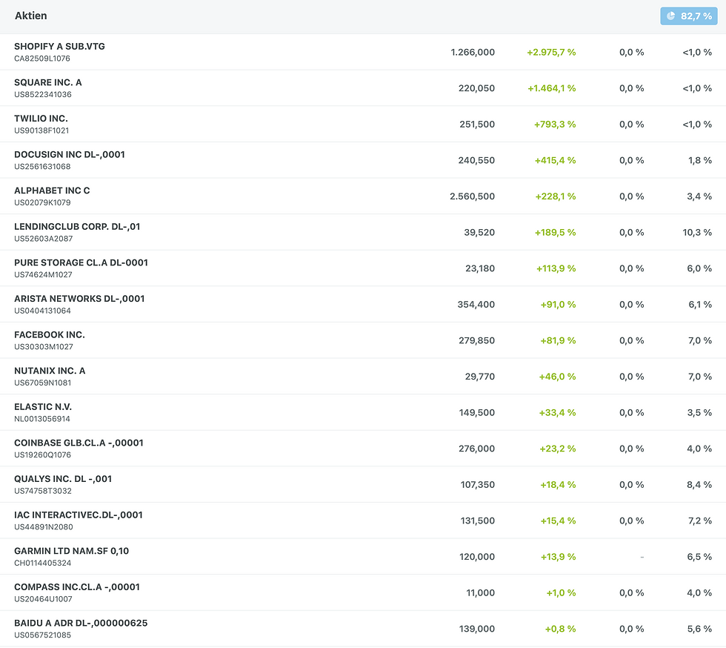Click LendingClub gain +189,5 %
Viewport: 726px width, 648px height.
[555, 232]
